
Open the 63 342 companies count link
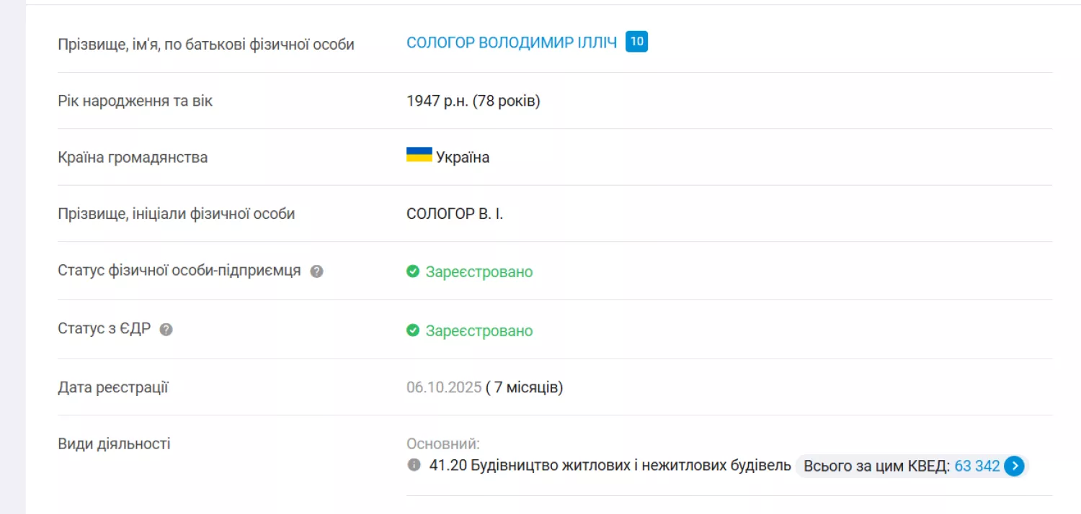(977, 466)
